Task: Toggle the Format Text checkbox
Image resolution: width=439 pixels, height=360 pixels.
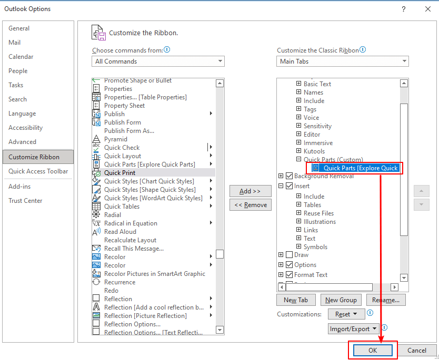Action: pos(289,275)
